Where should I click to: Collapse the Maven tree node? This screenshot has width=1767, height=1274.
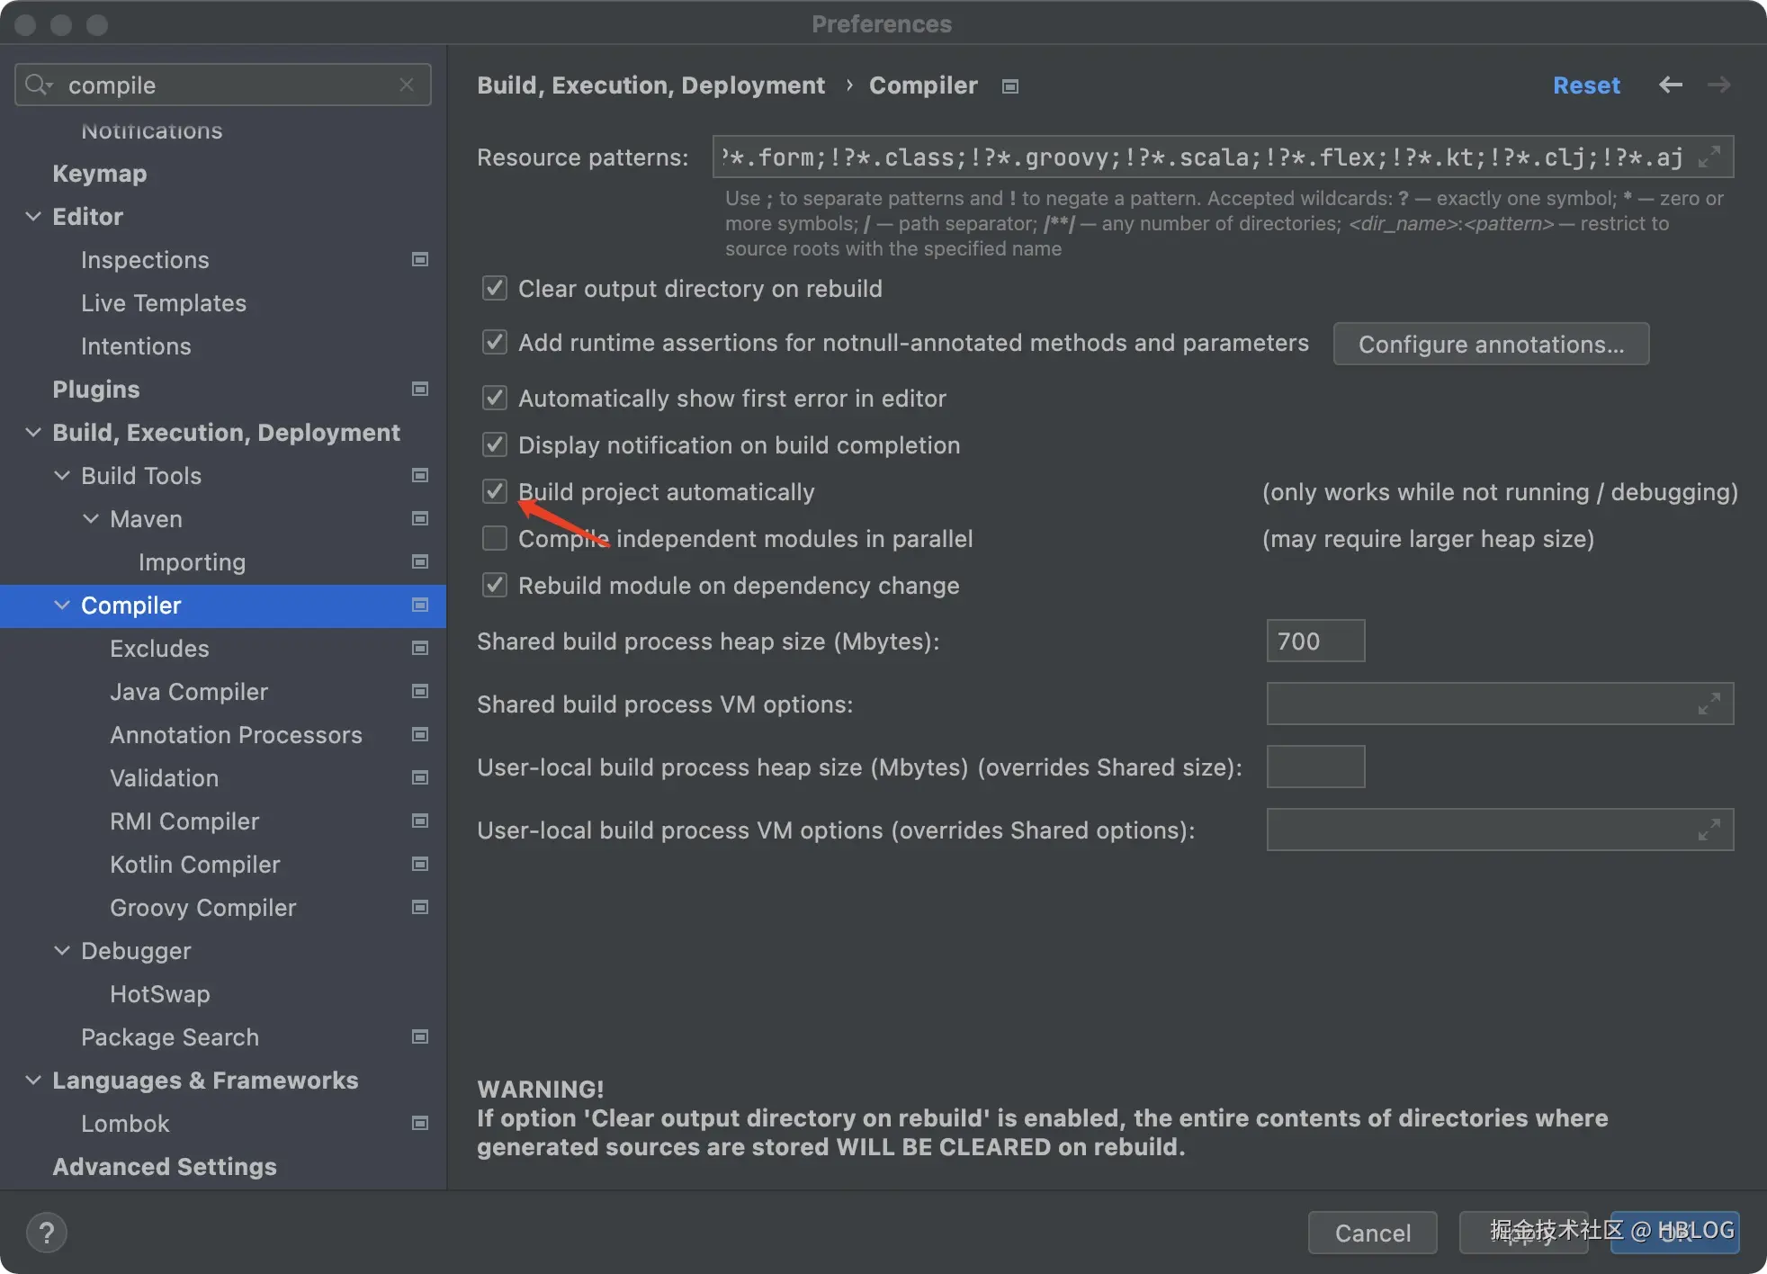91,519
